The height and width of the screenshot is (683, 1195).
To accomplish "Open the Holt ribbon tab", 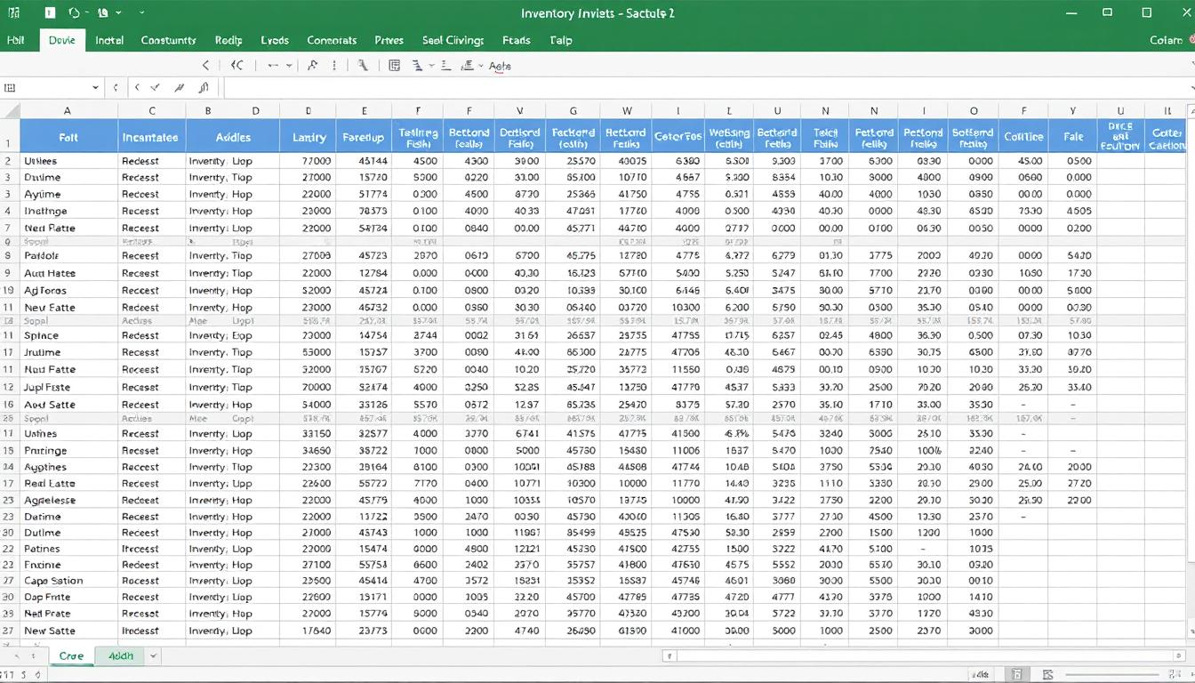I will click(x=16, y=40).
